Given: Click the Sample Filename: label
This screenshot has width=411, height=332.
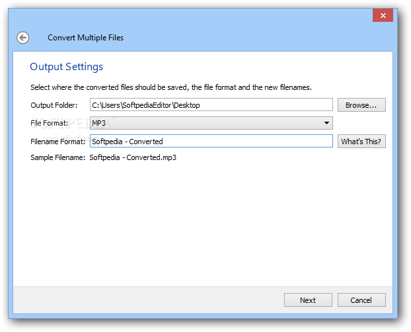Looking at the screenshot, I should tap(58, 157).
